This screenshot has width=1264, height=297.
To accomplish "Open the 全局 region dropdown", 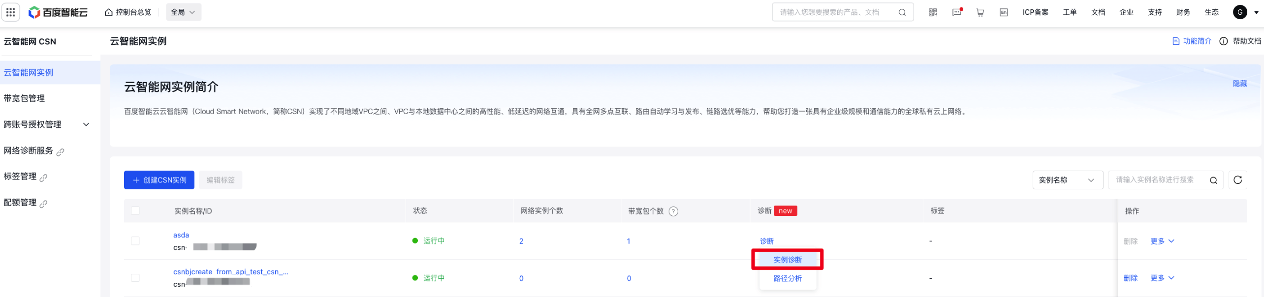I will tap(183, 12).
